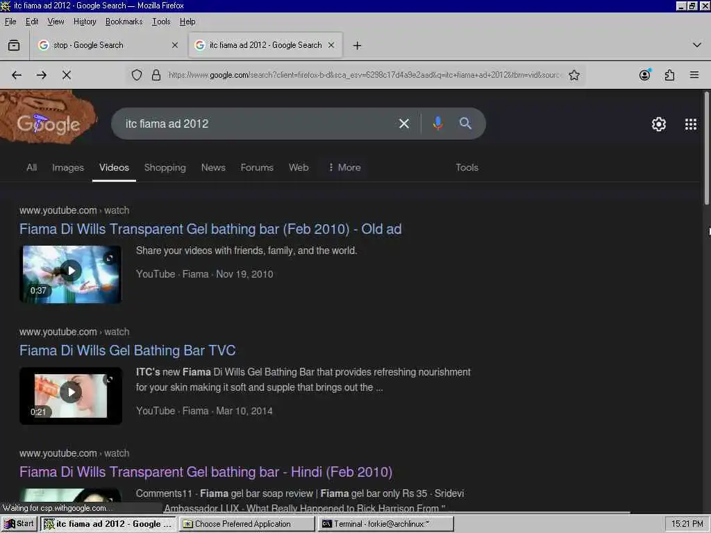711x533 pixels.
Task: Open 'Fiama Di Wills Transparent Gel bathing bar (Feb 2010) - Old ad'
Action: coord(210,229)
